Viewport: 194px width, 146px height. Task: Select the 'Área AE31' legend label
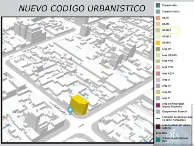[x=168, y=73]
